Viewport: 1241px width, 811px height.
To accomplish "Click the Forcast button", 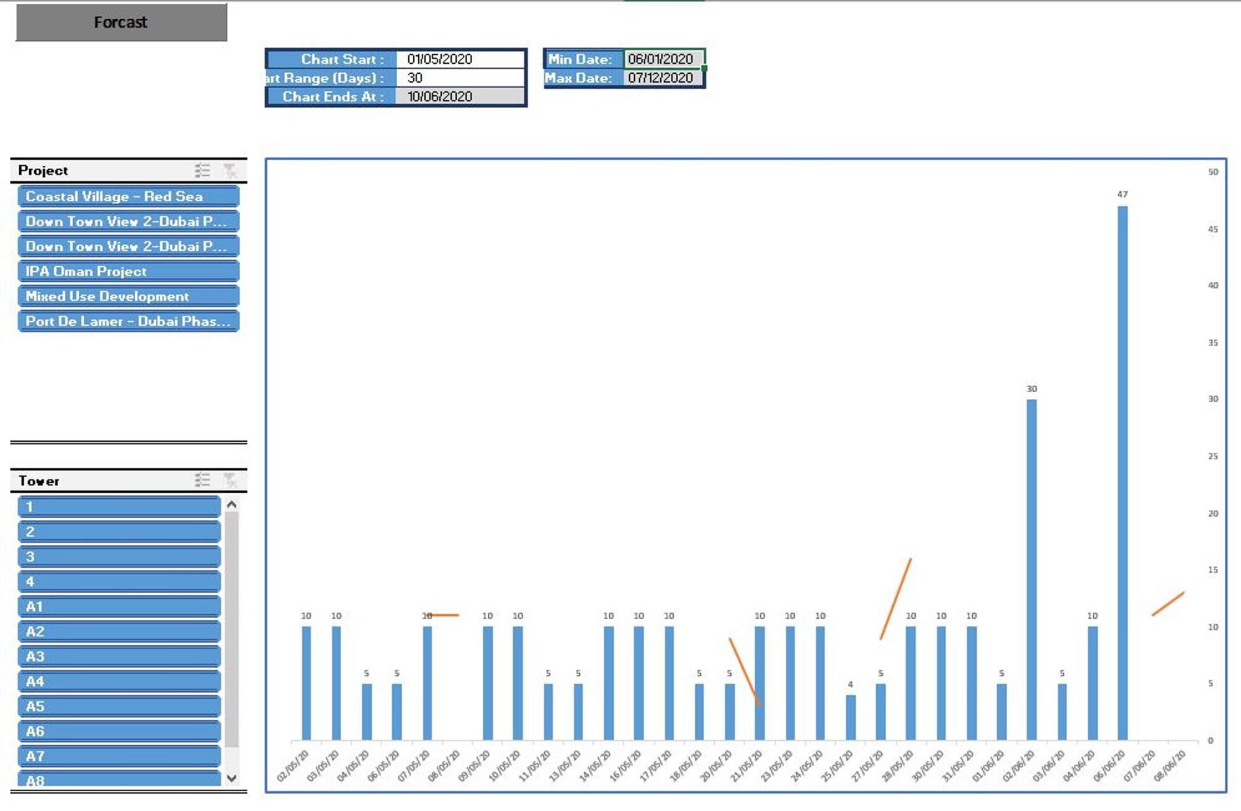I will pos(121,22).
